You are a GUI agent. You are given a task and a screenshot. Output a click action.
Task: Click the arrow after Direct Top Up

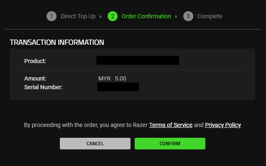pyautogui.click(x=101, y=17)
